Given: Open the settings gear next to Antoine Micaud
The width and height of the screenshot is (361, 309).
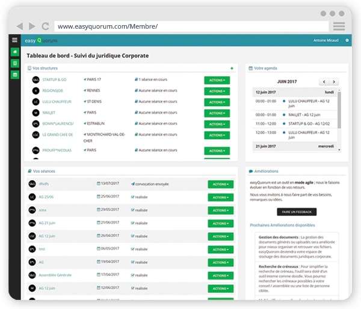Looking at the screenshot, I should (x=347, y=40).
